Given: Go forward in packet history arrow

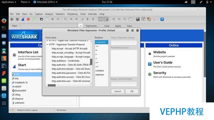Looking at the screenshot, I should click(x=77, y=19).
